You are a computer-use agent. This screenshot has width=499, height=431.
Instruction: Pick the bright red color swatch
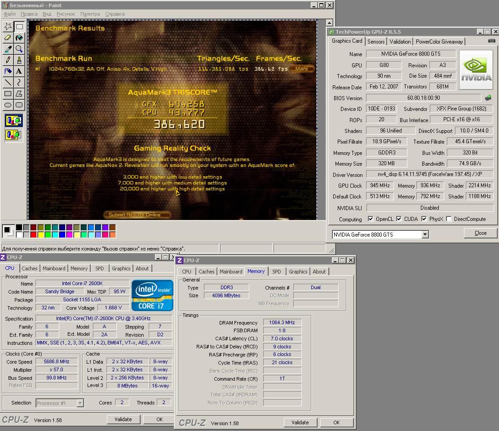[x=33, y=235]
